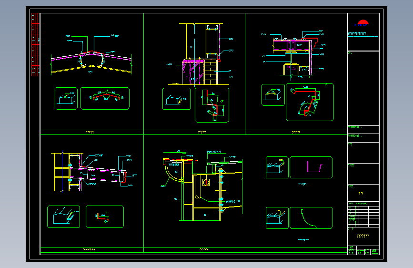The height and width of the screenshot is (268, 413).
Task: Select the yellow "??" text in title block
Action: [x=361, y=194]
